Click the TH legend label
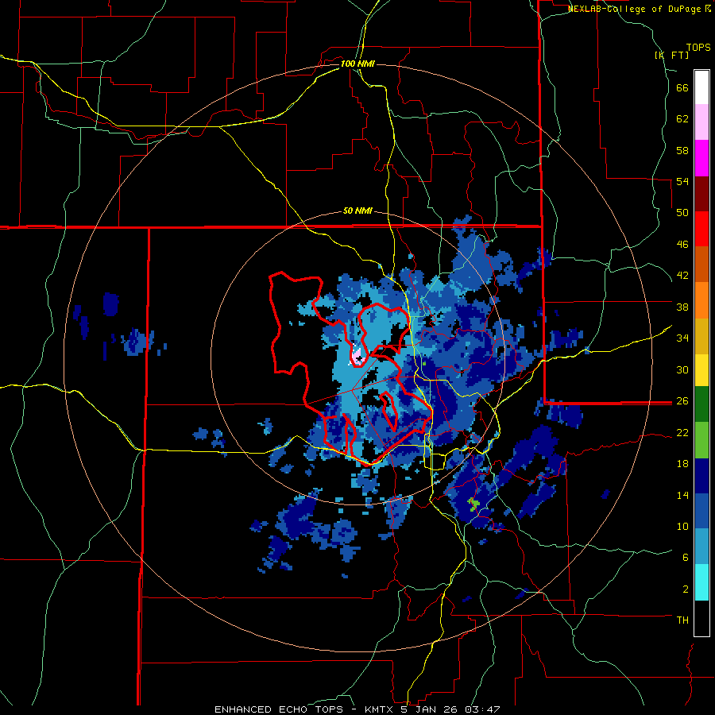Viewport: 715px width, 715px height. pyautogui.click(x=682, y=620)
